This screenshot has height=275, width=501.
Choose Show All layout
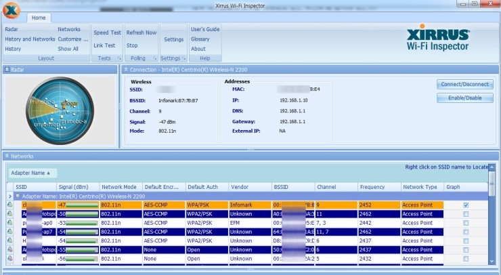68,49
